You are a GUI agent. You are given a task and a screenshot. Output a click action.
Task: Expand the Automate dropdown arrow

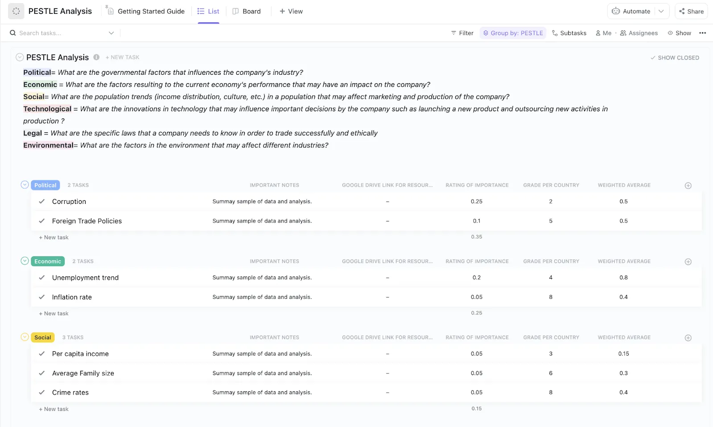tap(661, 11)
